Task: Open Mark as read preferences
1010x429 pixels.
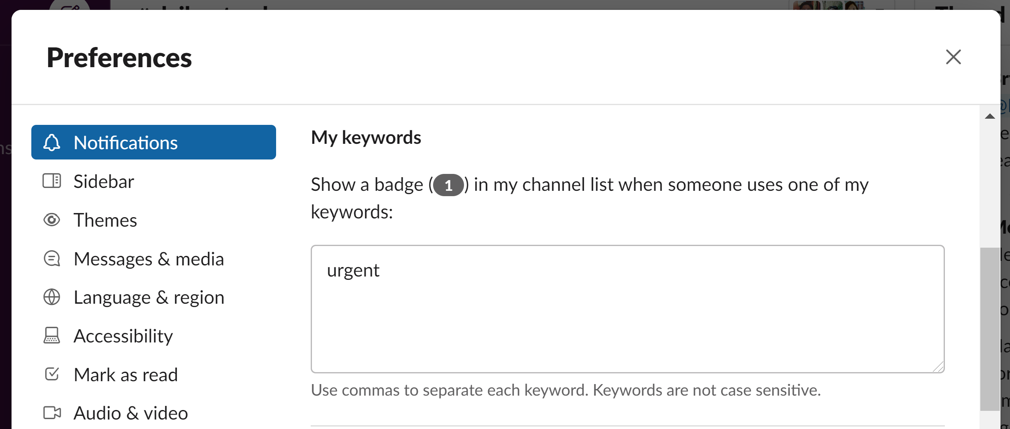Action: pyautogui.click(x=126, y=375)
